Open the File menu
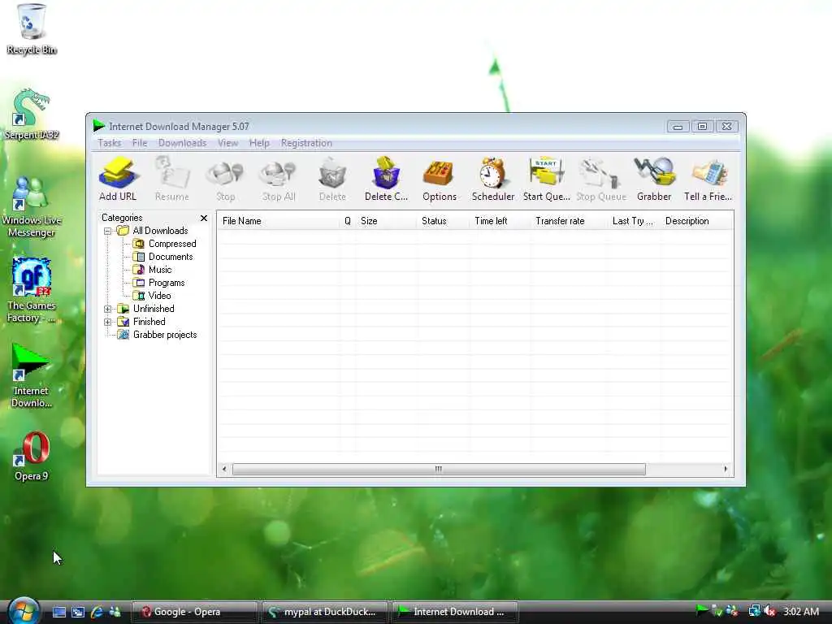 point(140,143)
